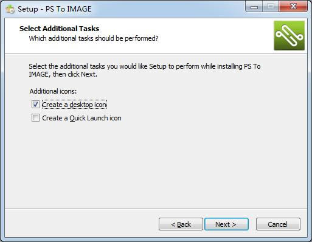Click the 'Additional icons:' group label
This screenshot has height=242, width=312.
[53, 91]
